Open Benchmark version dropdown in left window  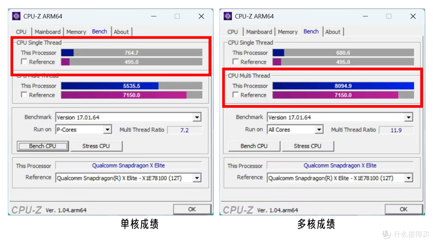click(x=197, y=118)
